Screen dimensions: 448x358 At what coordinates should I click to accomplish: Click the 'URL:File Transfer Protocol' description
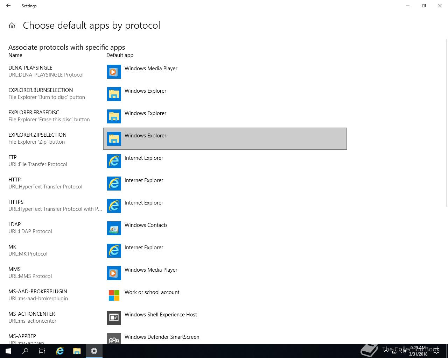(38, 164)
